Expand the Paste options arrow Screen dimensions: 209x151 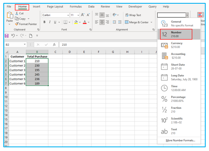point(10,24)
